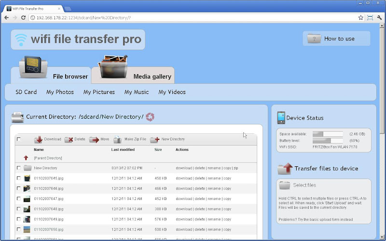Open My Pictures section
This screenshot has width=386, height=241.
pos(99,92)
